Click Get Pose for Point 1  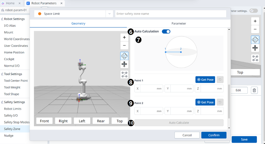(205, 79)
